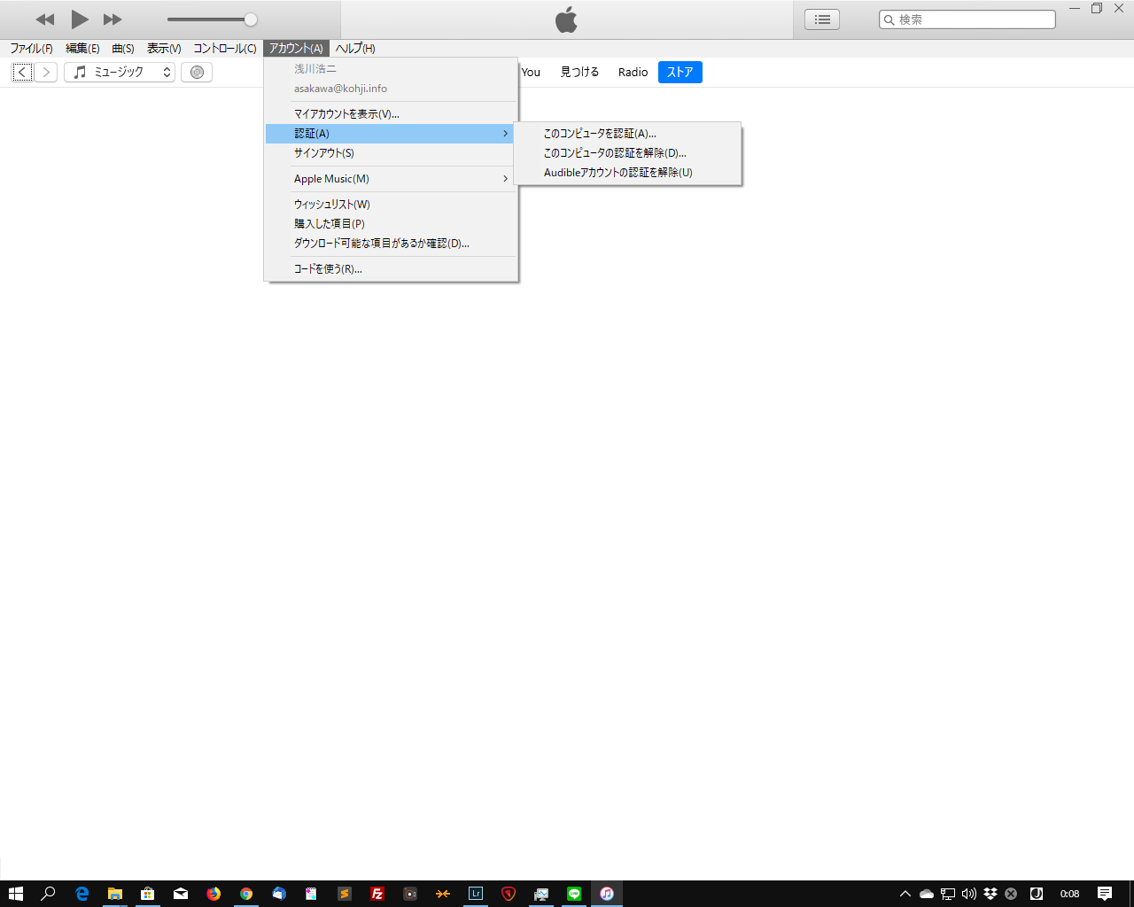
Task: Expand the Apple Music(M) submenu
Action: 391,179
